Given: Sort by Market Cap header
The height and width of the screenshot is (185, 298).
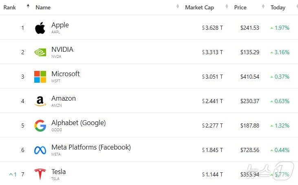Looking at the screenshot, I should tap(199, 7).
